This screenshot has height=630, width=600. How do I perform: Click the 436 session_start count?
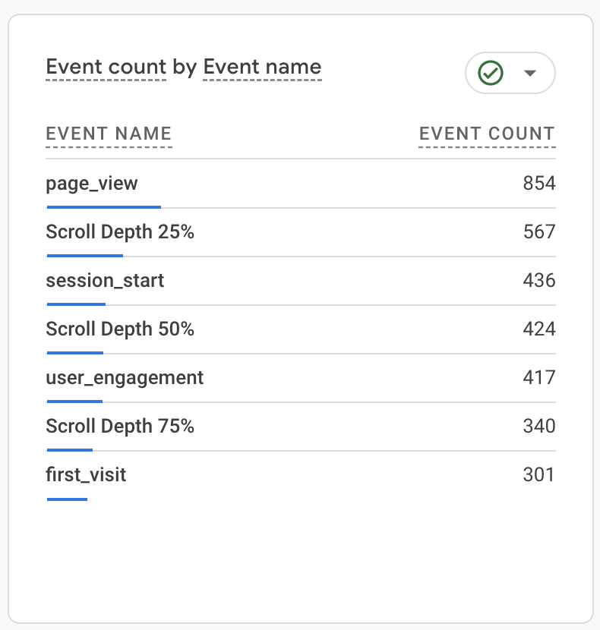539,281
